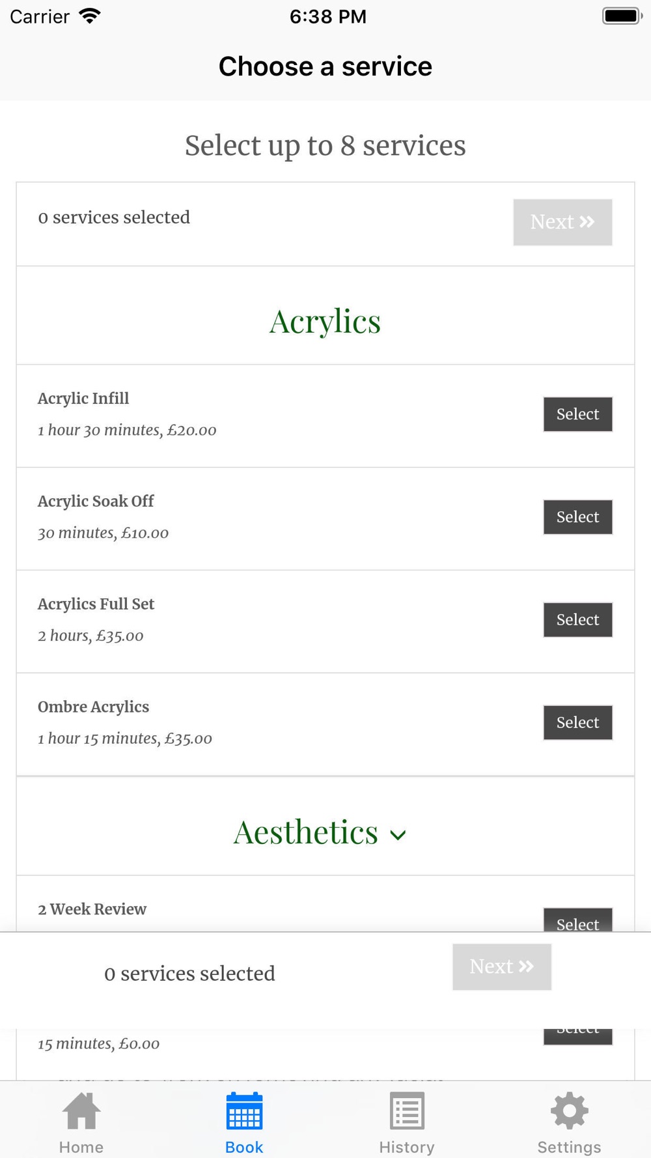The height and width of the screenshot is (1158, 651).
Task: Select the Acrylics Full Set service
Action: click(578, 620)
